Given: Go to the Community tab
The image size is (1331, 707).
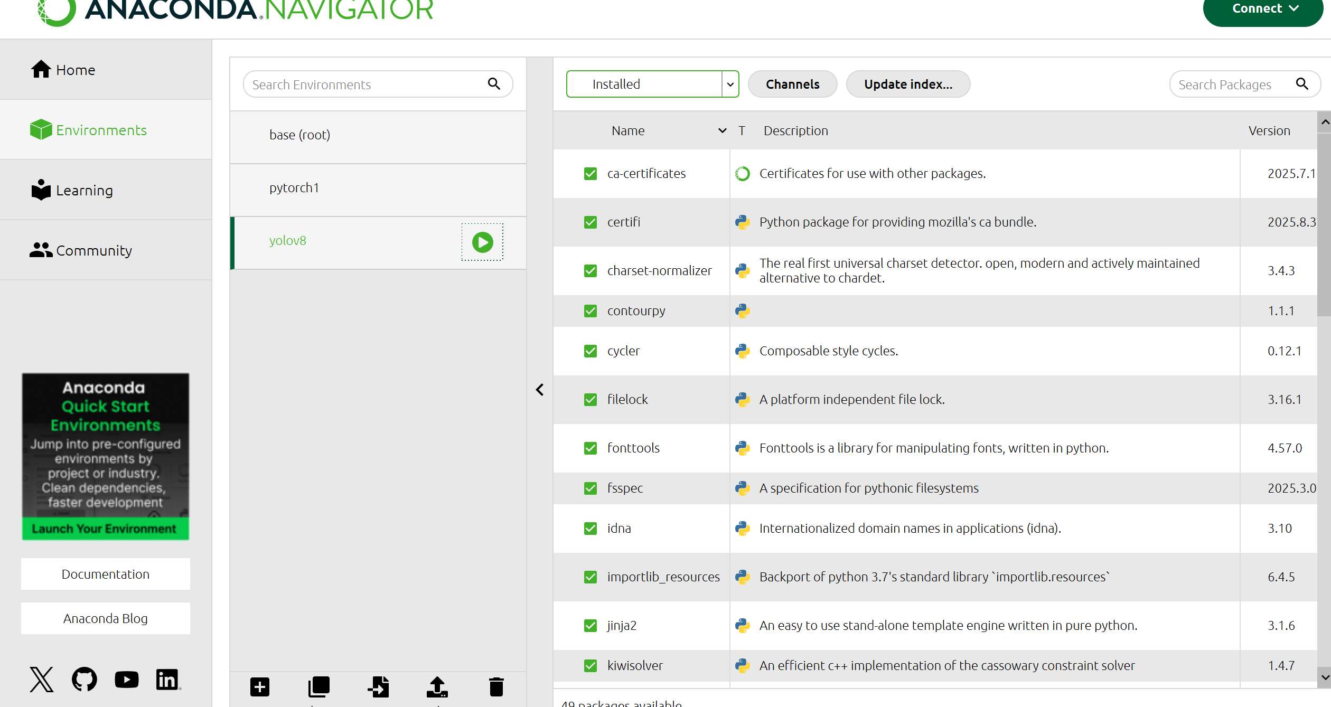Looking at the screenshot, I should [x=93, y=250].
